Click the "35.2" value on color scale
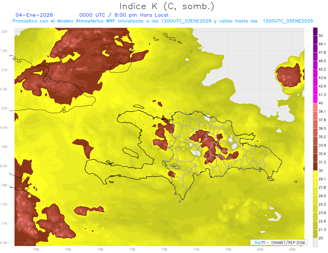Image resolution: width=328 pixels, height=253 pixels. pos(323,137)
